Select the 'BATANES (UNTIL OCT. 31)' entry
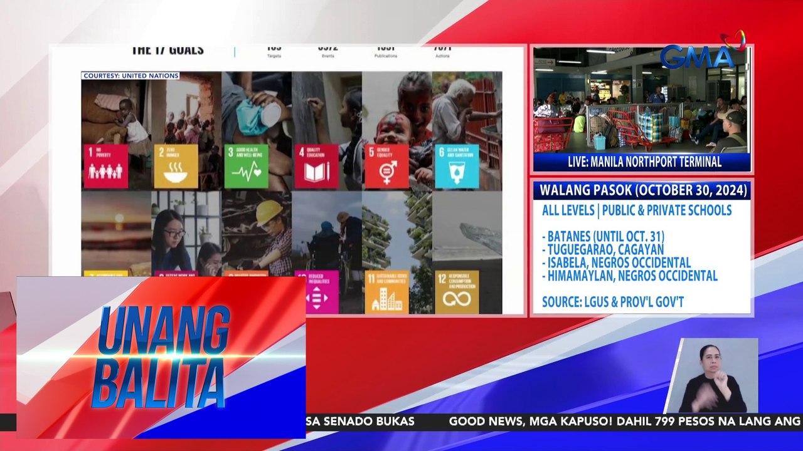Screen dimensions: 803x451 (603, 237)
